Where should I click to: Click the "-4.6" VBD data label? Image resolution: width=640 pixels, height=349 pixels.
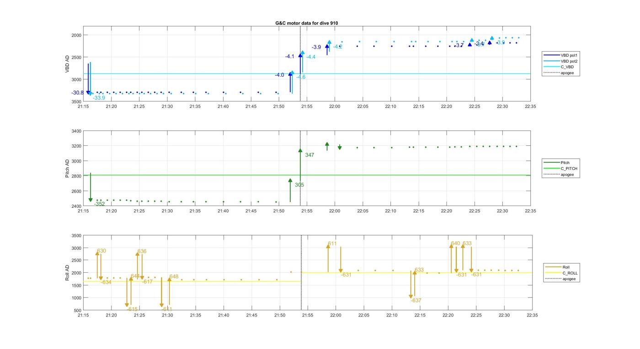click(301, 77)
